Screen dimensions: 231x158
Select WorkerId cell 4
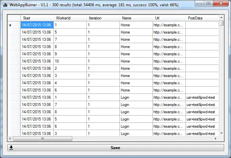click(70, 83)
